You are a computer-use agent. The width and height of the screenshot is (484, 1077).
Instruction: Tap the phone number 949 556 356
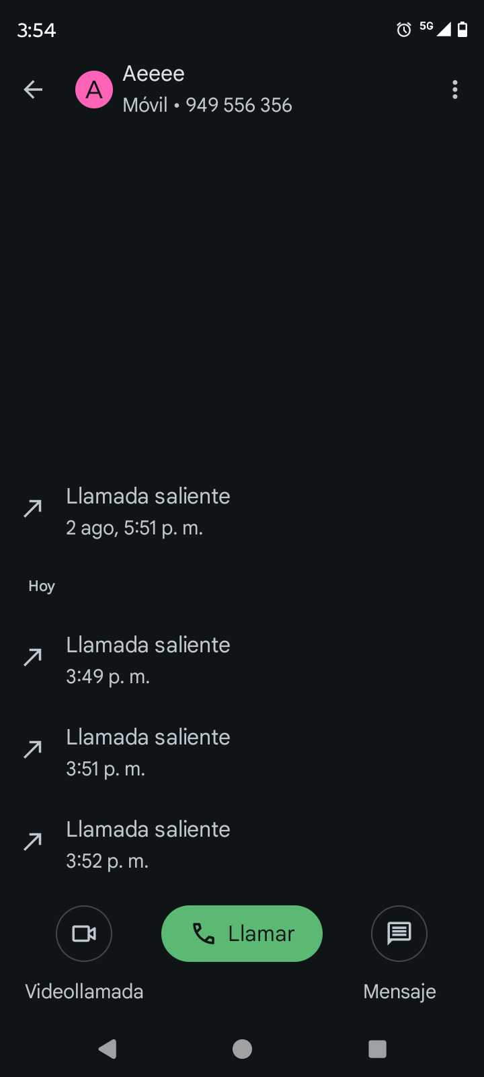[239, 105]
